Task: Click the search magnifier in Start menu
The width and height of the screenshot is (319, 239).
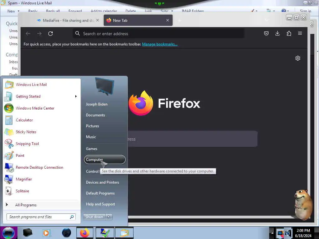Action: click(72, 217)
